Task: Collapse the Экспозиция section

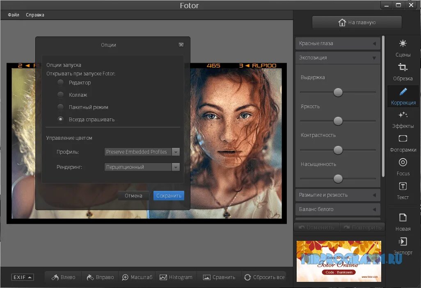Action: (338, 58)
